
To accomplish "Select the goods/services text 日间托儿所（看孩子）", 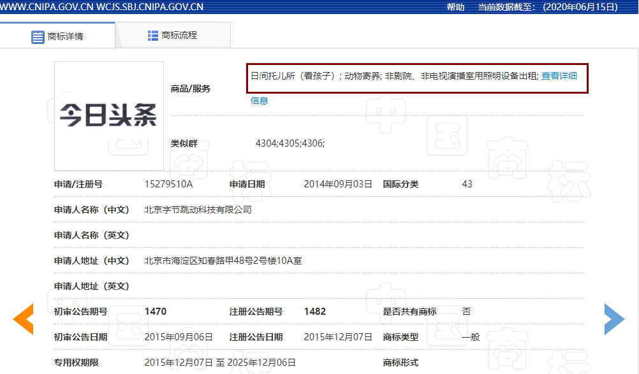I will coord(293,76).
